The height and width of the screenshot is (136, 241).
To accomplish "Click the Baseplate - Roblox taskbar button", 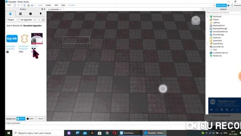I will tap(155, 133).
